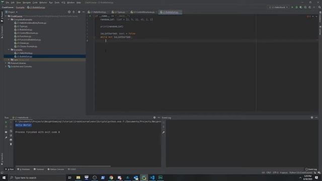The image size is (322, 181).
Task: Toggle soft-wrap icon in Run panel
Action: (11, 131)
